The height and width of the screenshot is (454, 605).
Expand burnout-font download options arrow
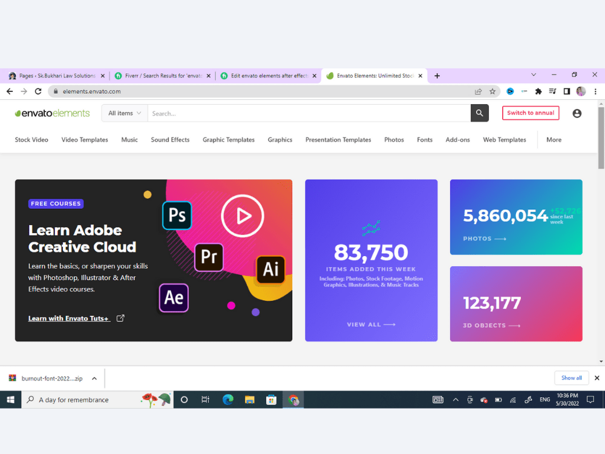(94, 378)
